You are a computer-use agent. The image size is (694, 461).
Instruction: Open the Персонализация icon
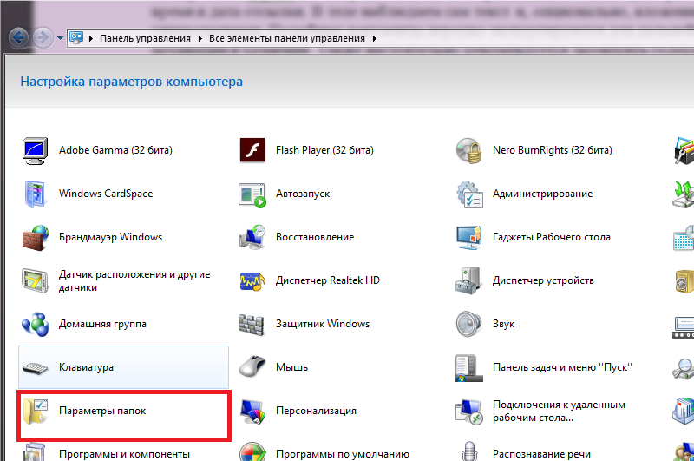click(252, 412)
